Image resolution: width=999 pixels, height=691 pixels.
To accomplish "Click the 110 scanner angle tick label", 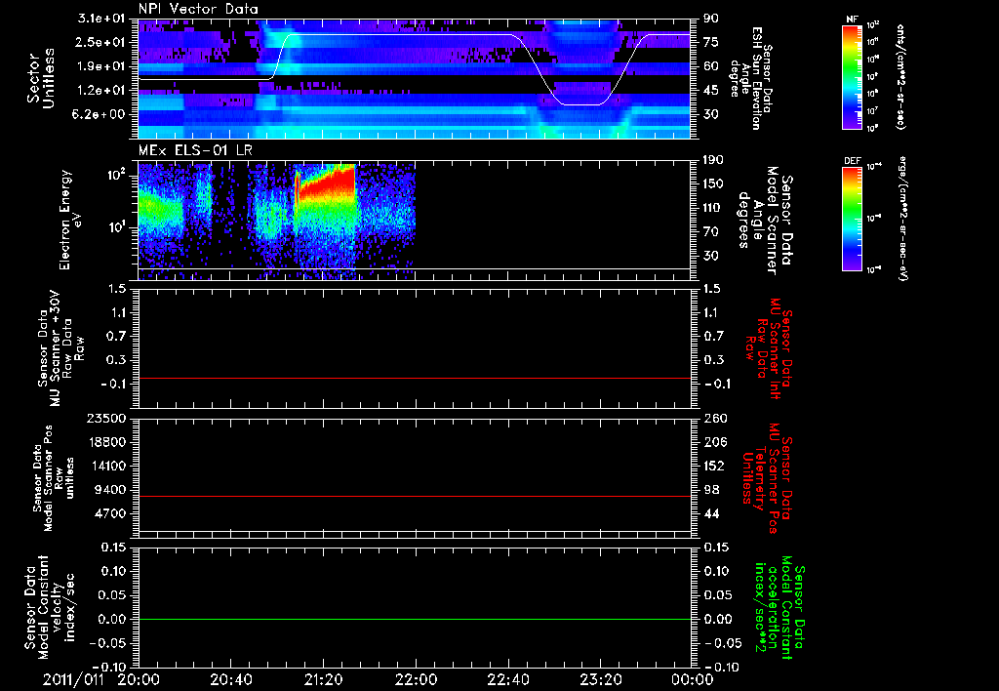I will (714, 208).
